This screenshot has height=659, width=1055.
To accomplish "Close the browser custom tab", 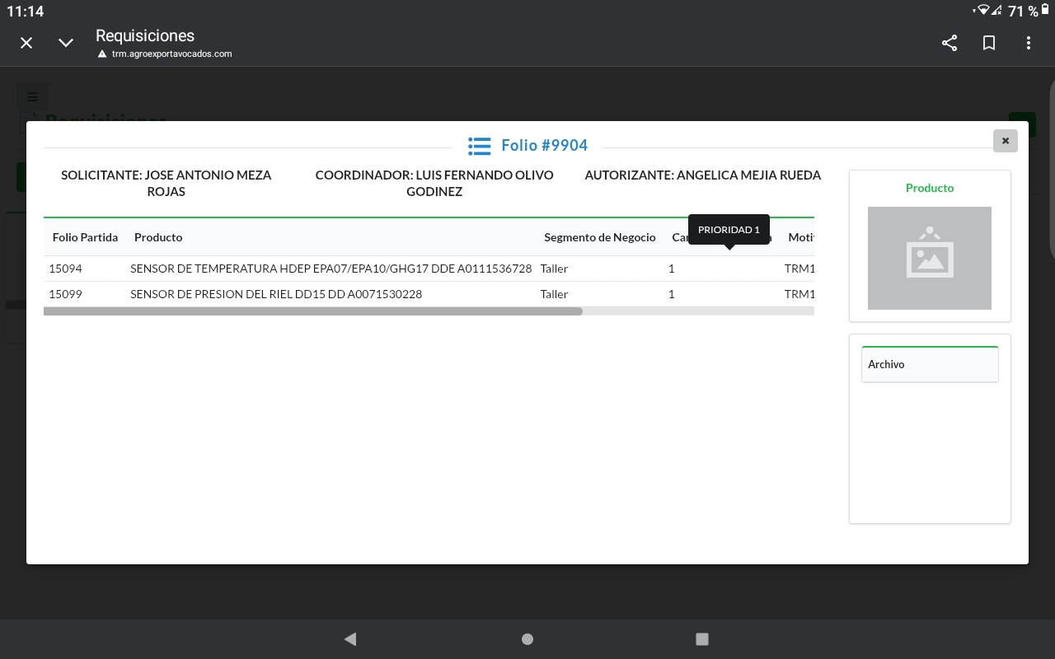I will 26,43.
